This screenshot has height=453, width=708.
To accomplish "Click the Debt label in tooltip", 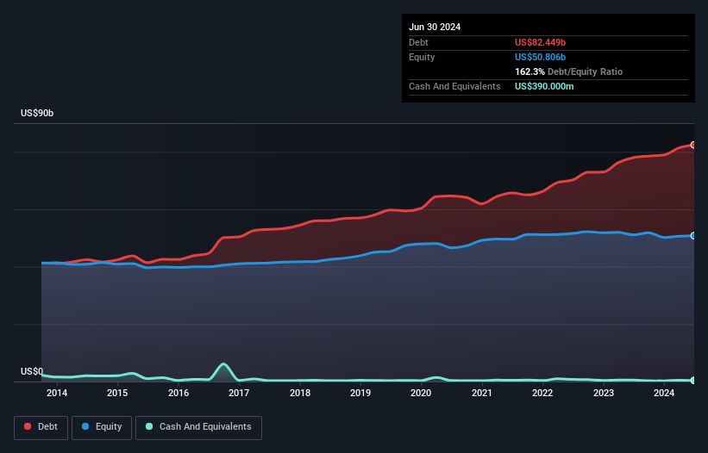I will tap(418, 42).
